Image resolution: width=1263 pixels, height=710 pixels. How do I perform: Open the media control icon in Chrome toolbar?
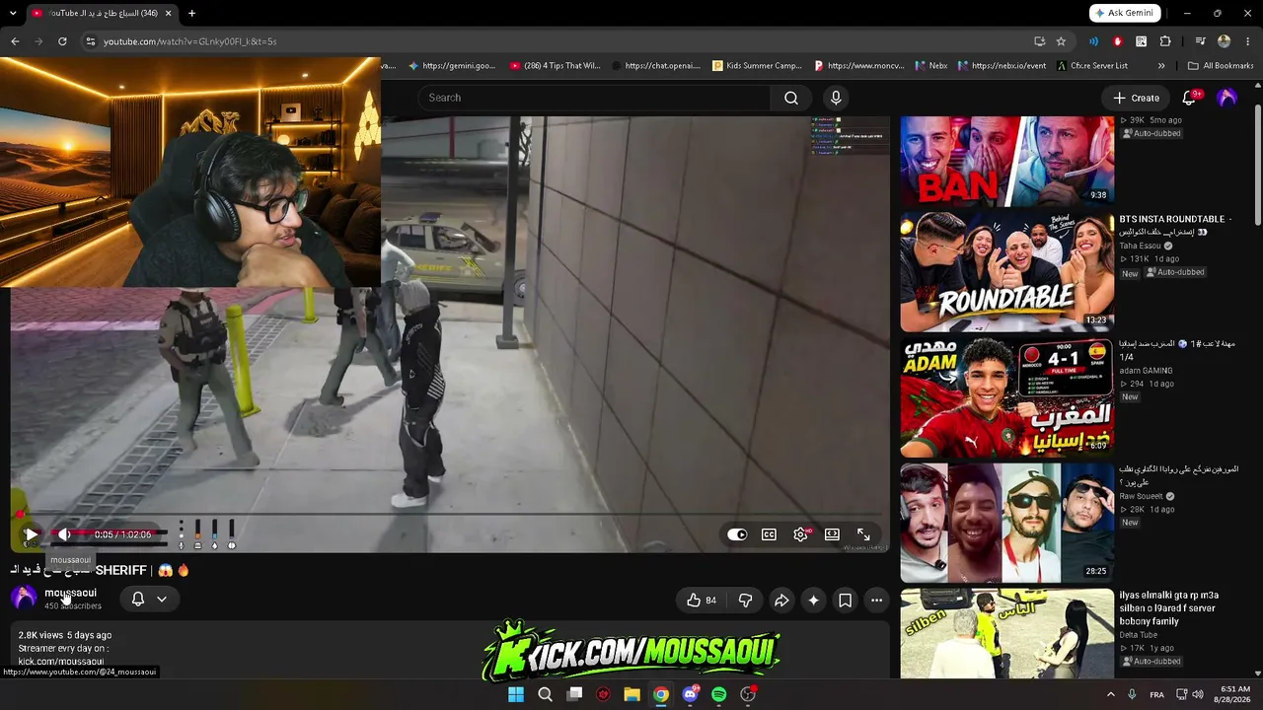pyautogui.click(x=1200, y=41)
